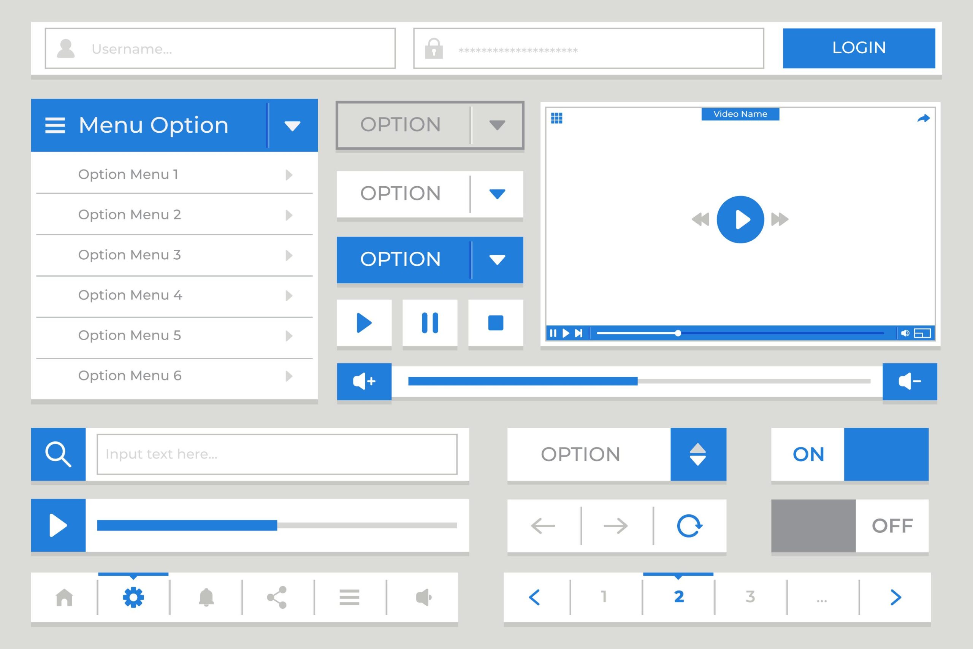Screen dimensions: 973x649
Task: Rewind with the double-left arrows in the video
Action: click(700, 219)
